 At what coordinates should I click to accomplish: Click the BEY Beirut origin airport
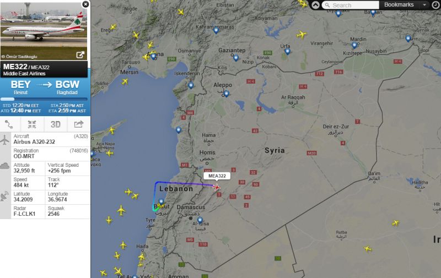click(x=20, y=88)
